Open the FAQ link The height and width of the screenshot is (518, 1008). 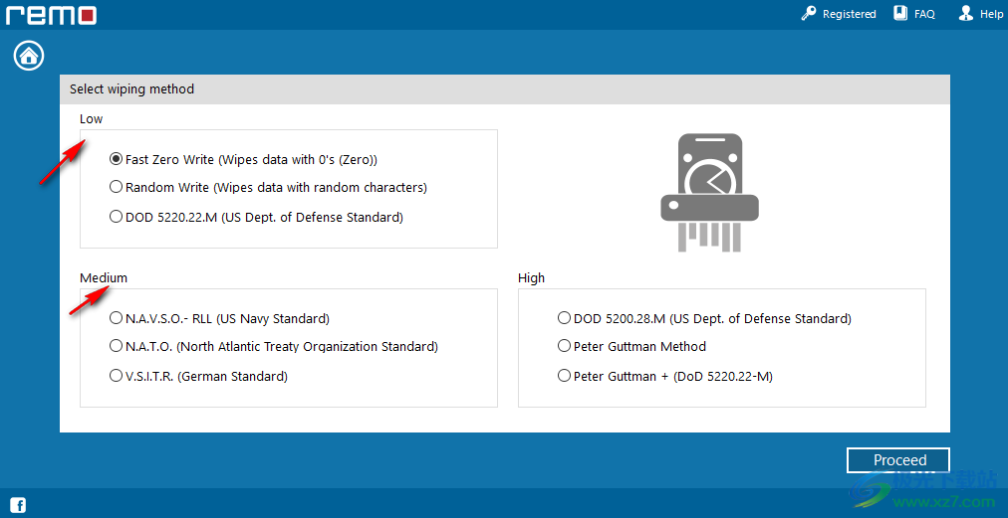point(924,14)
